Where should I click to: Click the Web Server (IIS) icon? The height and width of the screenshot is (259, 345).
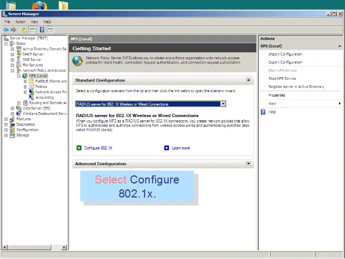19,108
